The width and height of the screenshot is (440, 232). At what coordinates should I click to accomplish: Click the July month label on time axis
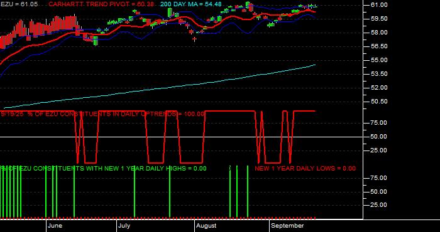coord(124,226)
